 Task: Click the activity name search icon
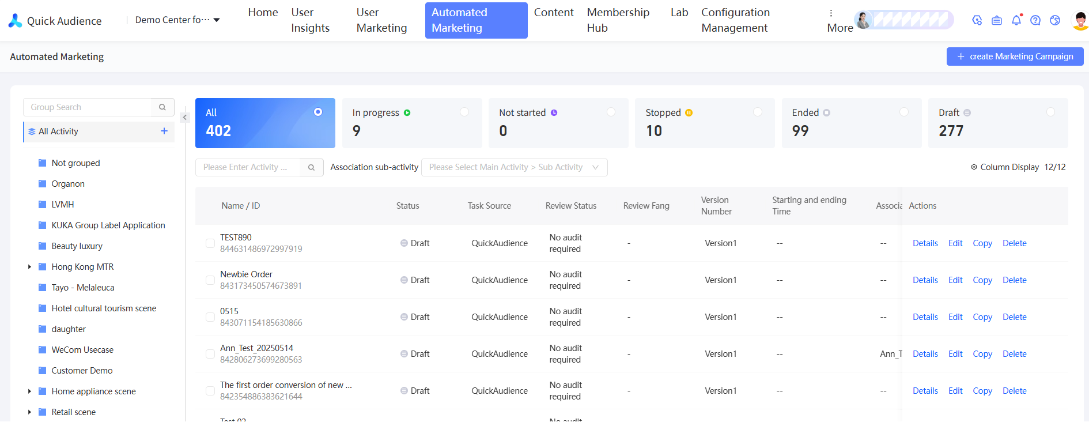coord(311,168)
